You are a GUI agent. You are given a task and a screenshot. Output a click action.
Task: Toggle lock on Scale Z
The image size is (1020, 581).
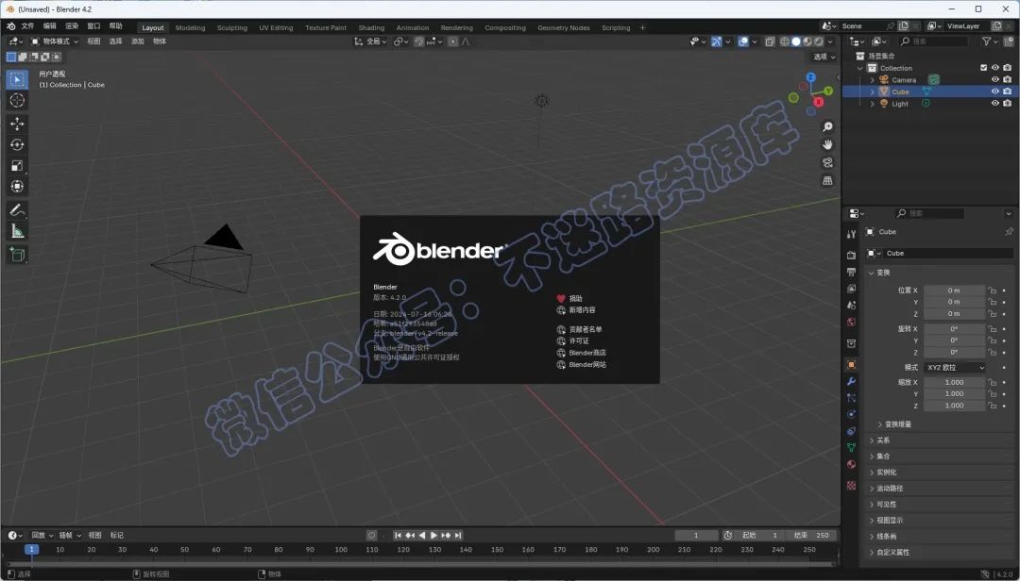click(992, 406)
